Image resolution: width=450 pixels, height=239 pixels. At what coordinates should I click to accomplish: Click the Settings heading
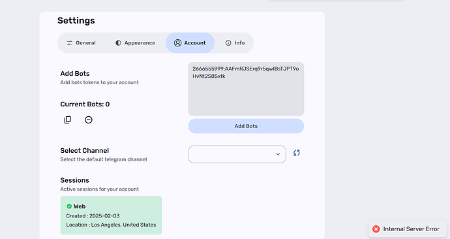point(76,21)
